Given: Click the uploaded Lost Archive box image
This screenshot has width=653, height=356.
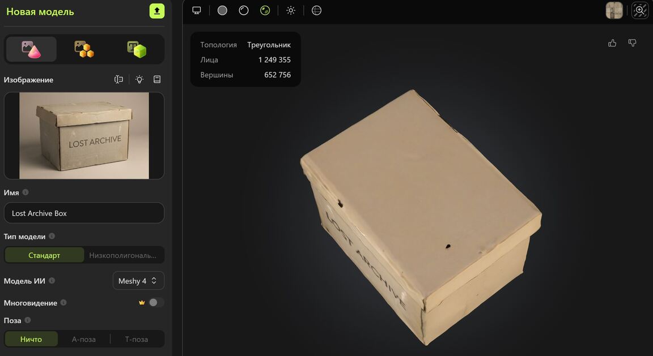Looking at the screenshot, I should tap(84, 136).
